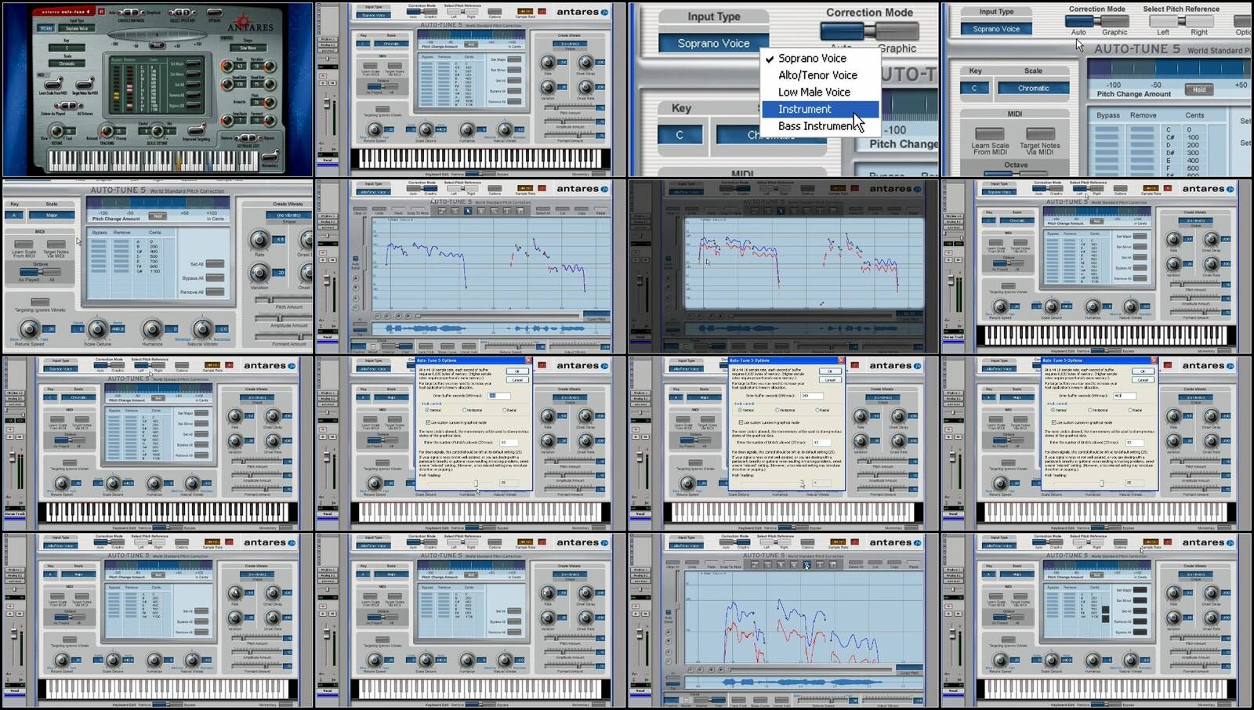Viewport: 1254px width, 710px height.
Task: Open Key C dropdown below the open menu
Action: click(680, 135)
